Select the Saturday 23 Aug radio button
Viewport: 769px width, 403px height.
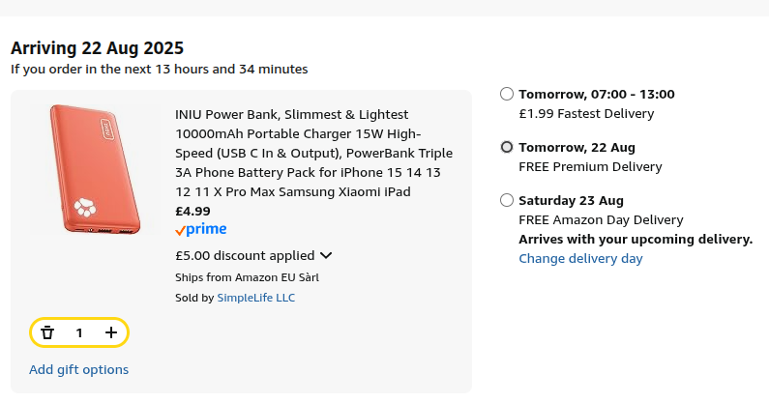507,200
